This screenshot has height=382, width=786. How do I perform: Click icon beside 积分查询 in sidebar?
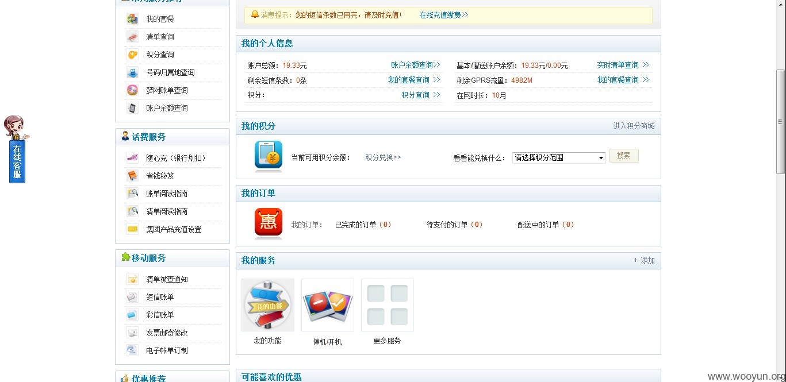(x=133, y=55)
